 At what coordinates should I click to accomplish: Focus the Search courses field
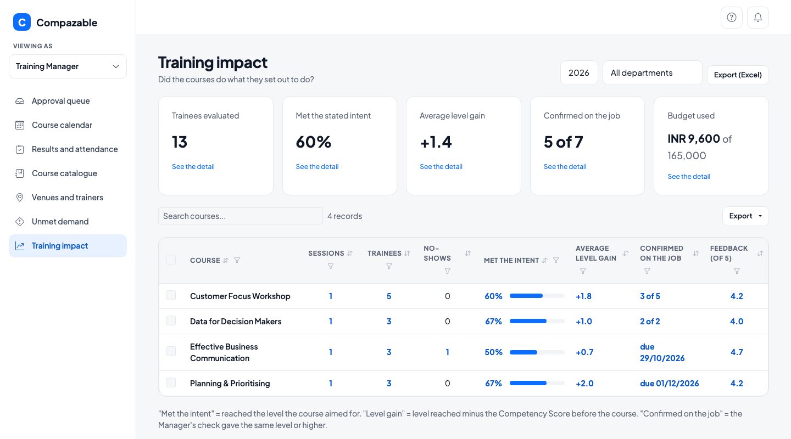tap(241, 216)
